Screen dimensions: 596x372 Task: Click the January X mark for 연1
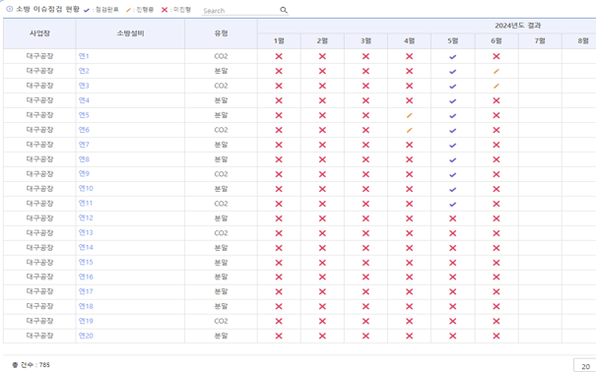point(279,56)
